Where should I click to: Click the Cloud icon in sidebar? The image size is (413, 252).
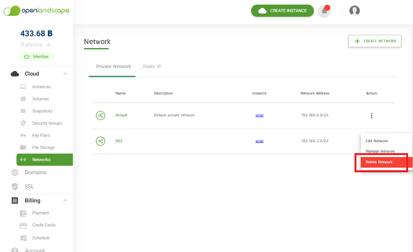(15, 74)
